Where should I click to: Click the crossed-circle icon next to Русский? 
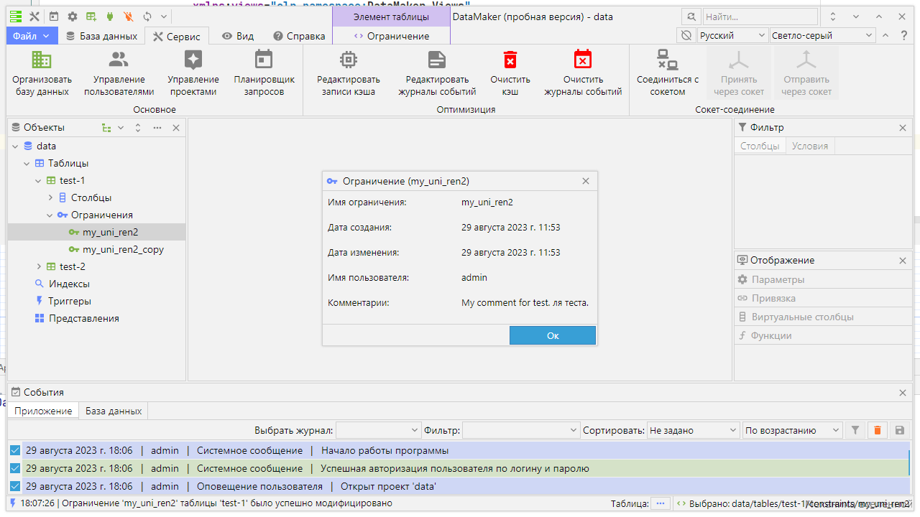click(686, 35)
